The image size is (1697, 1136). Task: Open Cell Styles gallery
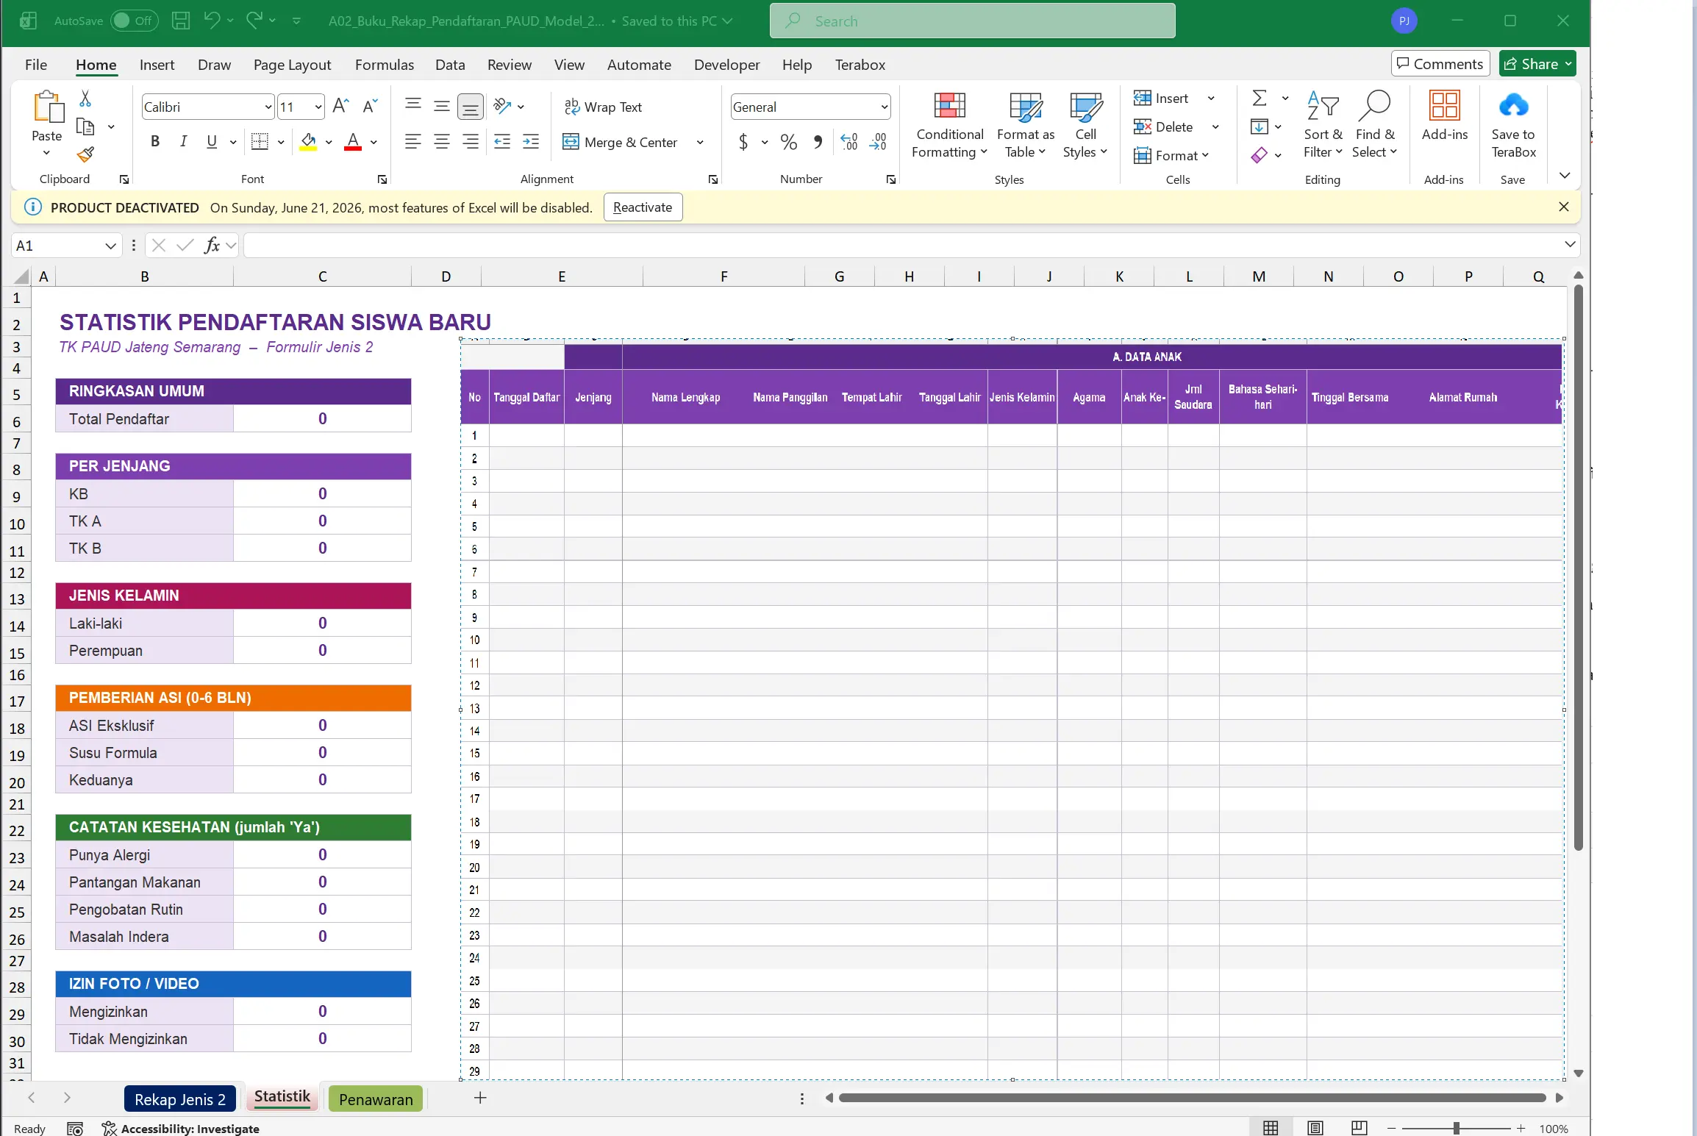[1085, 125]
